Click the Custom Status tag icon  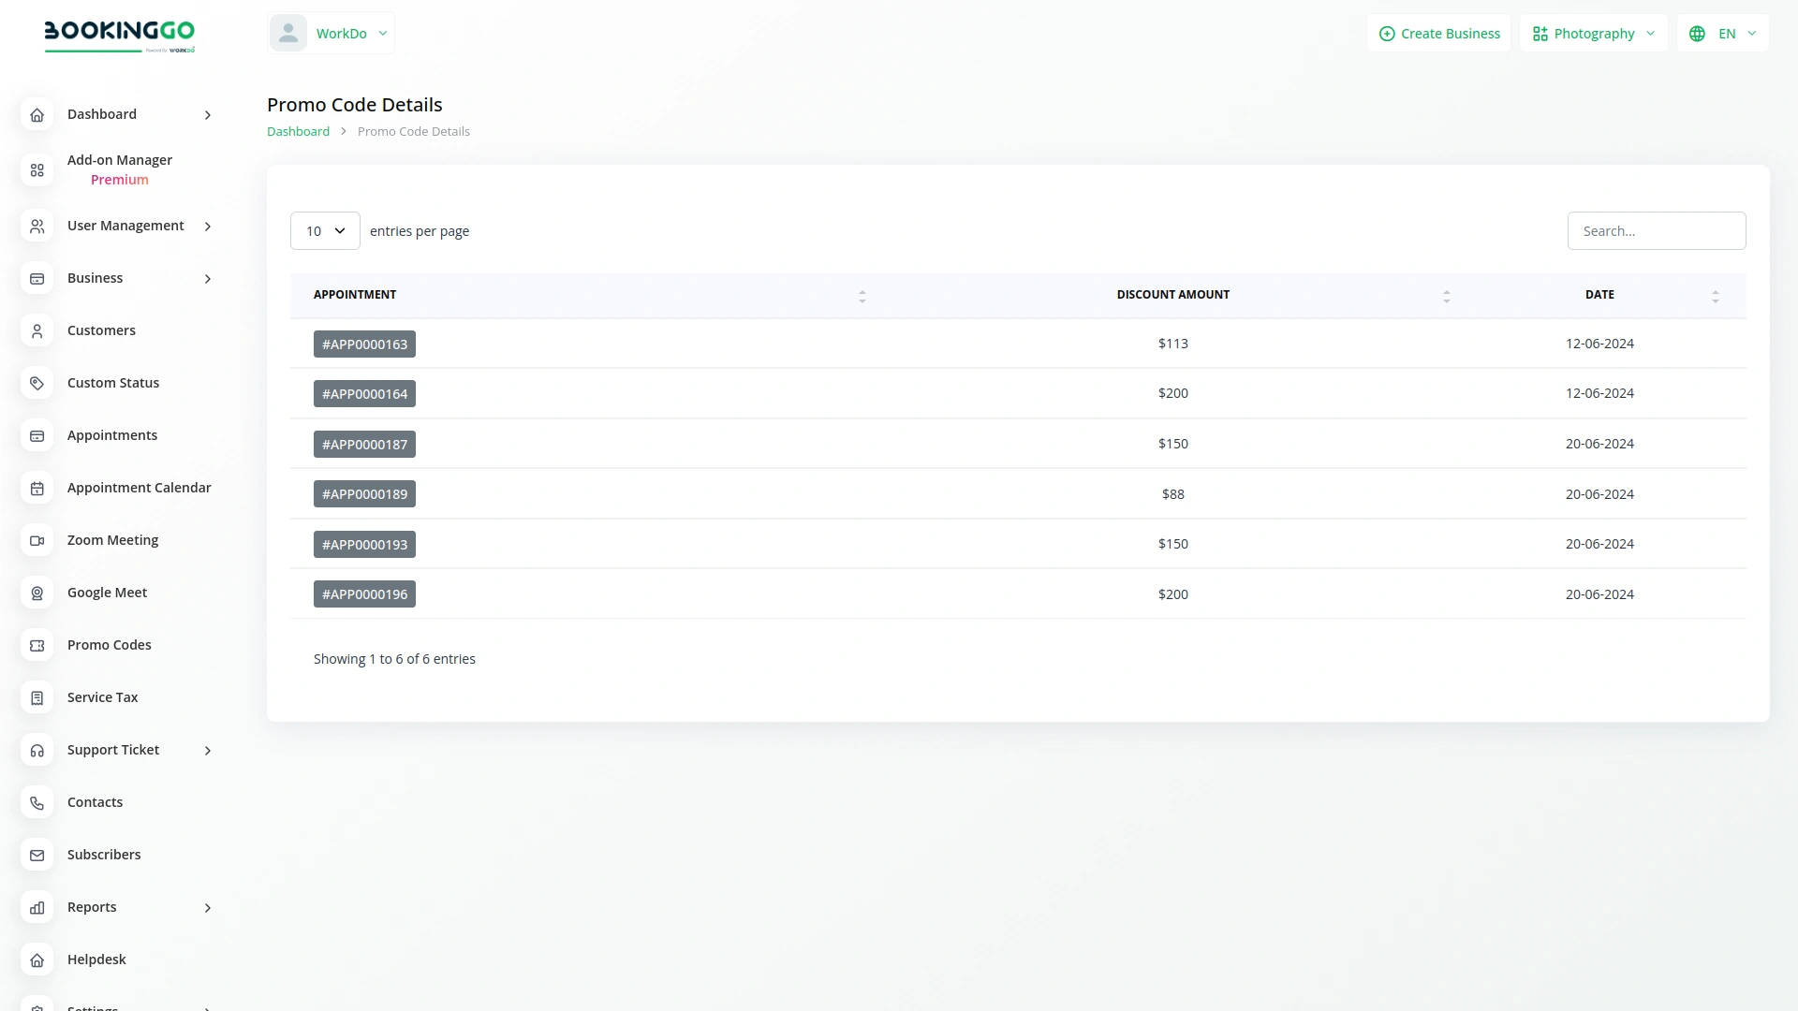[37, 383]
